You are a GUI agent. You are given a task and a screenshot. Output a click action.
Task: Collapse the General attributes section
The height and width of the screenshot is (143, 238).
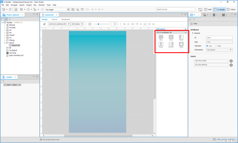[x=193, y=33]
